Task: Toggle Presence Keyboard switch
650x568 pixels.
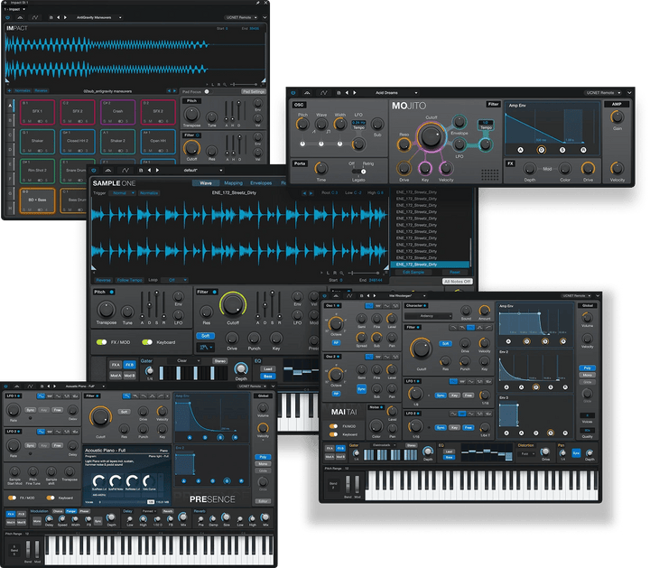Action: tap(51, 498)
